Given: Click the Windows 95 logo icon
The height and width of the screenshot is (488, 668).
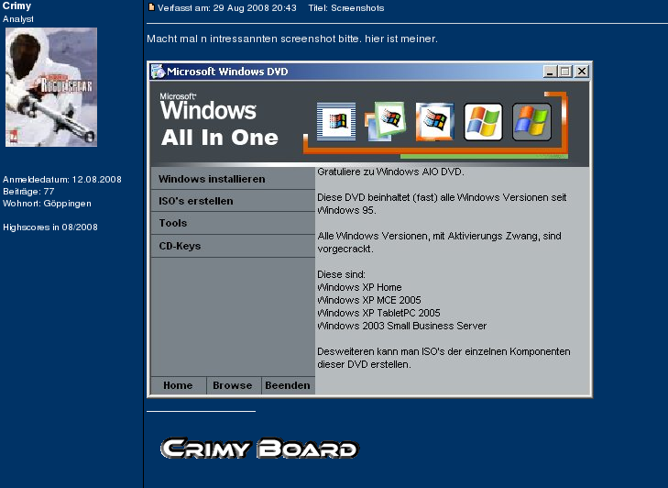Looking at the screenshot, I should pos(385,122).
